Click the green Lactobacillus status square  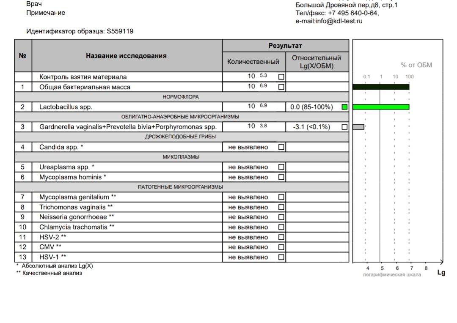344,107
